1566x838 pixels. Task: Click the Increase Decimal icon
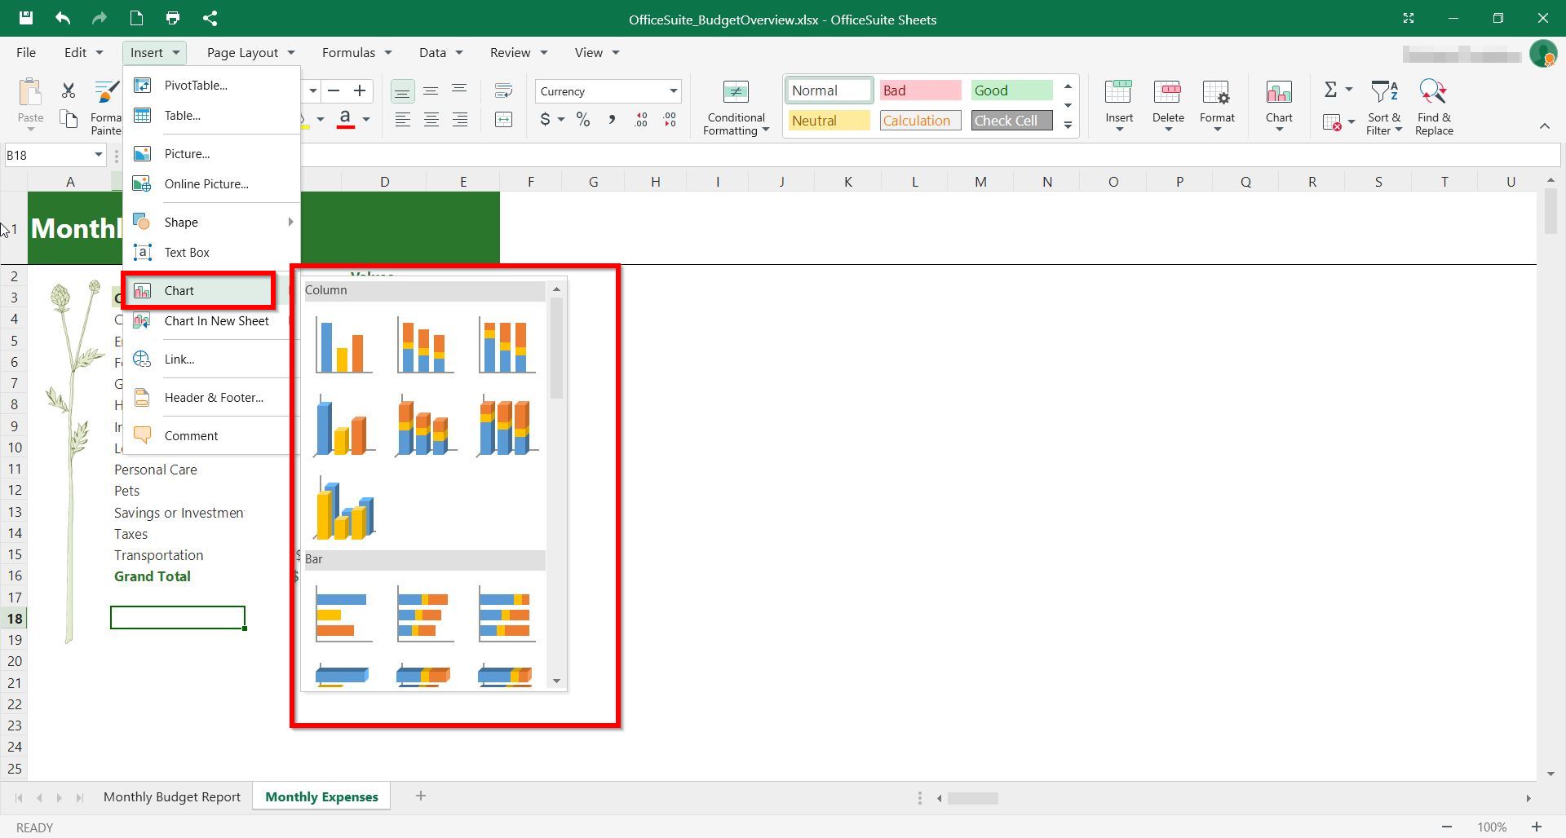[x=641, y=120]
